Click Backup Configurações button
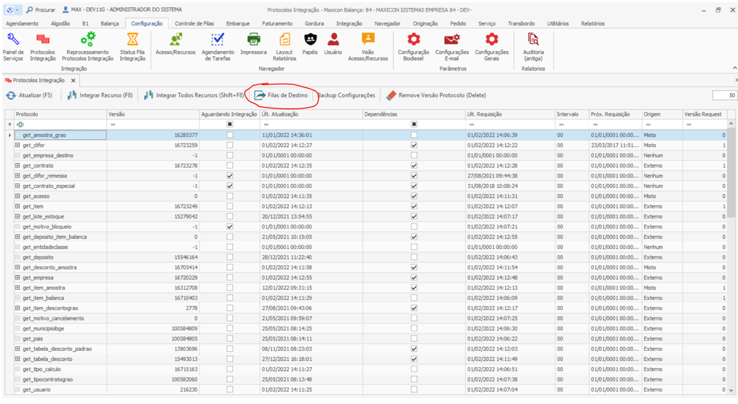This screenshot has width=738, height=404. [346, 95]
